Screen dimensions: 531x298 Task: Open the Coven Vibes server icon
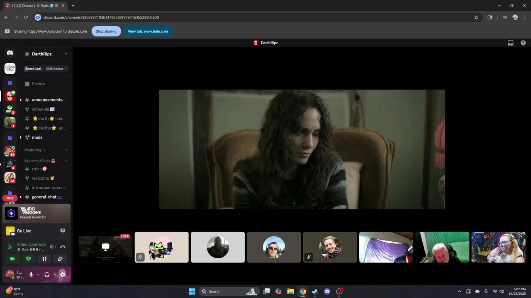pos(10,68)
